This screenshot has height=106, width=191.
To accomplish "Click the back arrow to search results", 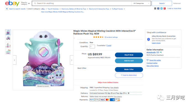I will coord(7,9).
